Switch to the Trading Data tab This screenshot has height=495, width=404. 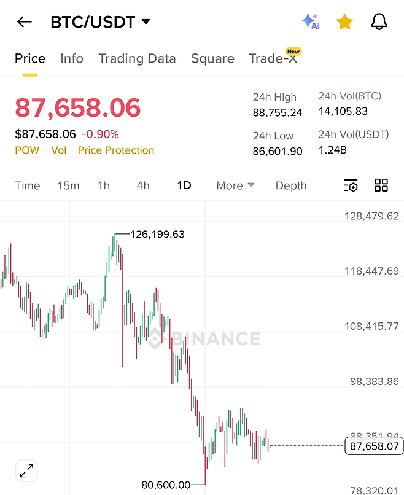click(x=137, y=59)
